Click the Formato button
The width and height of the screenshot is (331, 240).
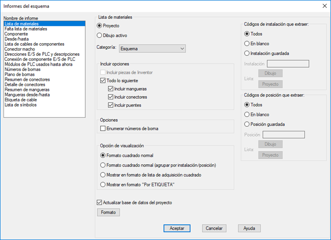(109, 213)
